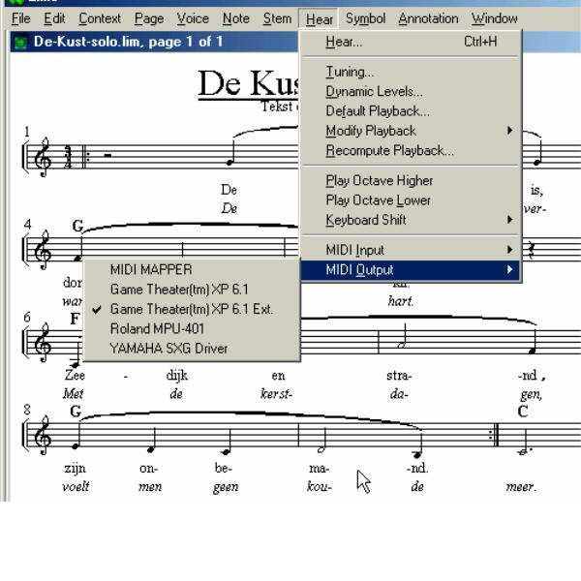
Task: Open the Annotation menu
Action: (428, 18)
